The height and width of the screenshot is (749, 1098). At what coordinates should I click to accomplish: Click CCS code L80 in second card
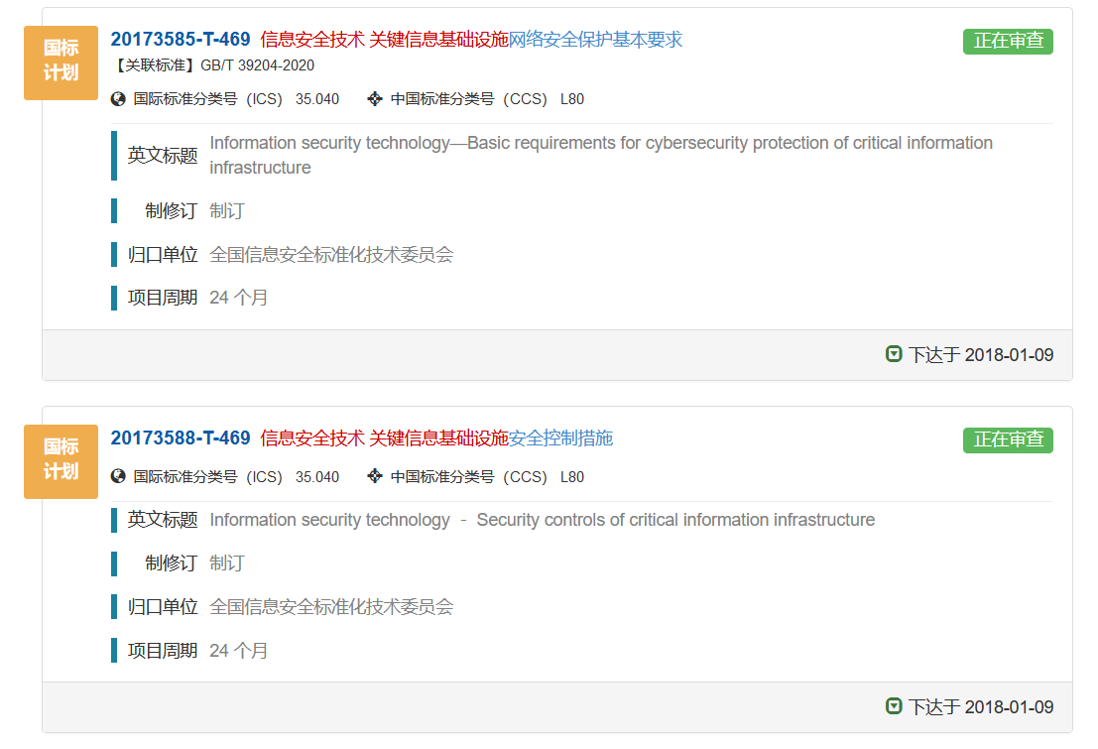point(572,476)
